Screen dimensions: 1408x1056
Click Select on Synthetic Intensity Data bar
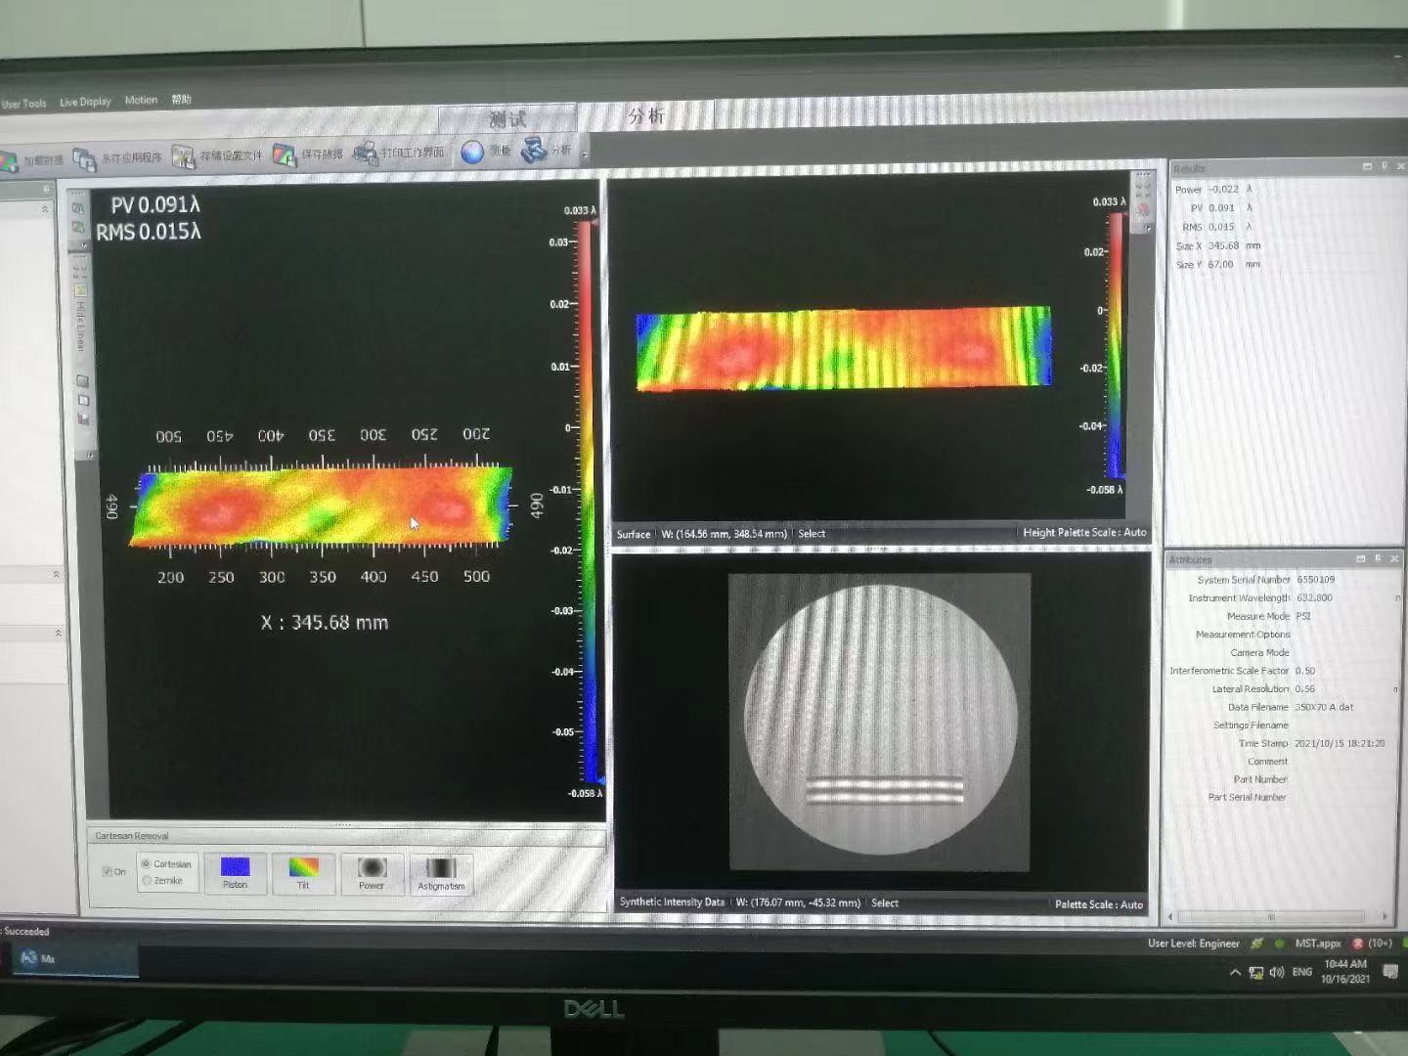pyautogui.click(x=885, y=903)
